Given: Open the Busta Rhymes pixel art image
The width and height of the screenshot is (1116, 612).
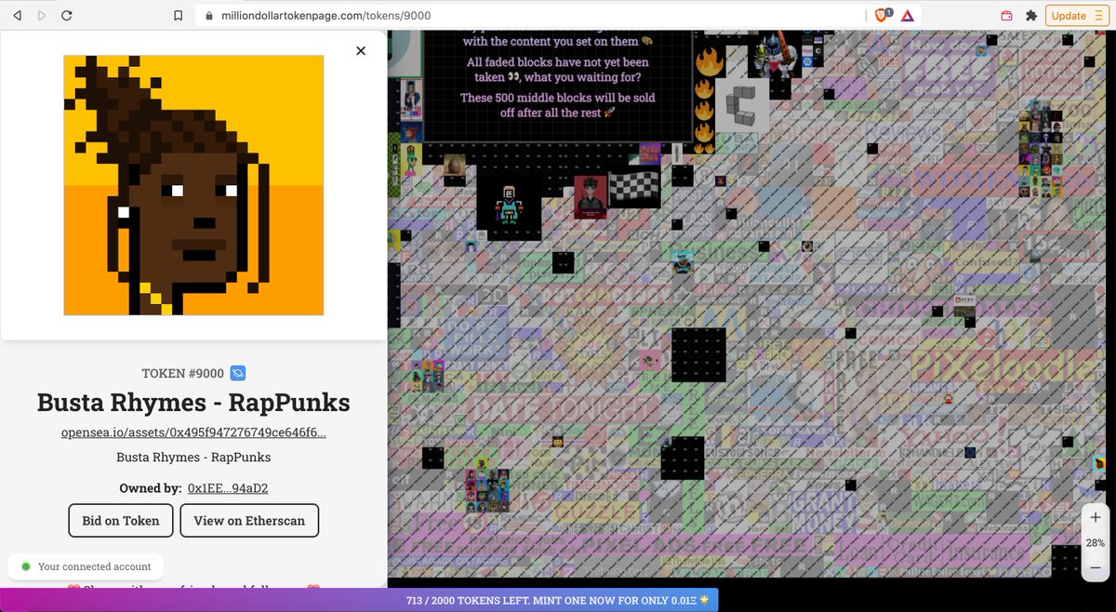Looking at the screenshot, I should (193, 185).
